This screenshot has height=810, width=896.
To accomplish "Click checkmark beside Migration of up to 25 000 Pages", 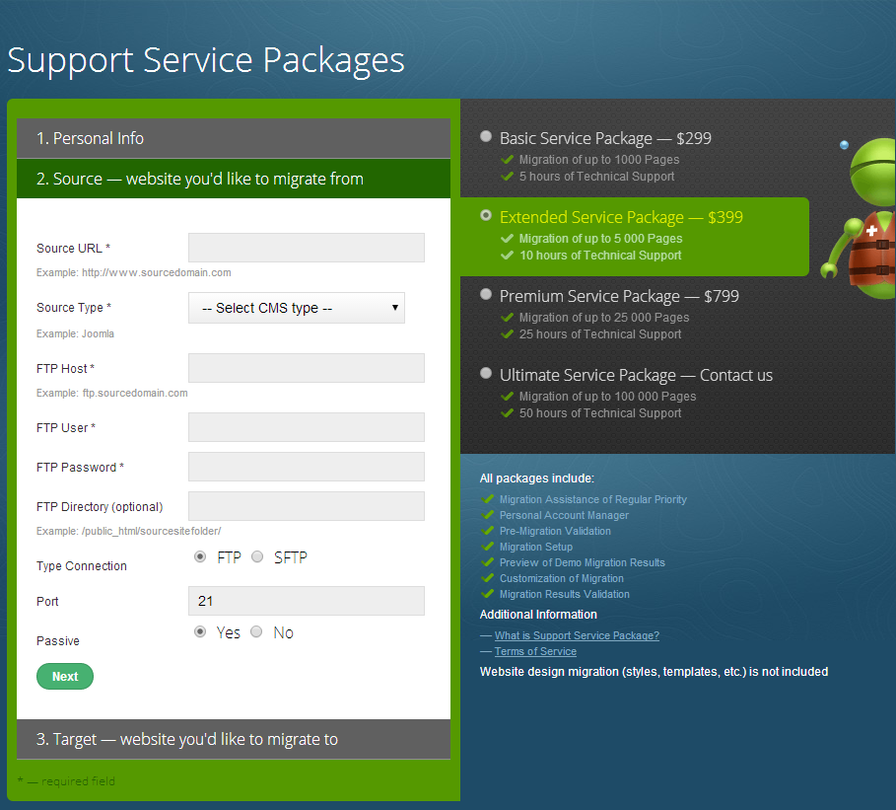I will [x=507, y=318].
